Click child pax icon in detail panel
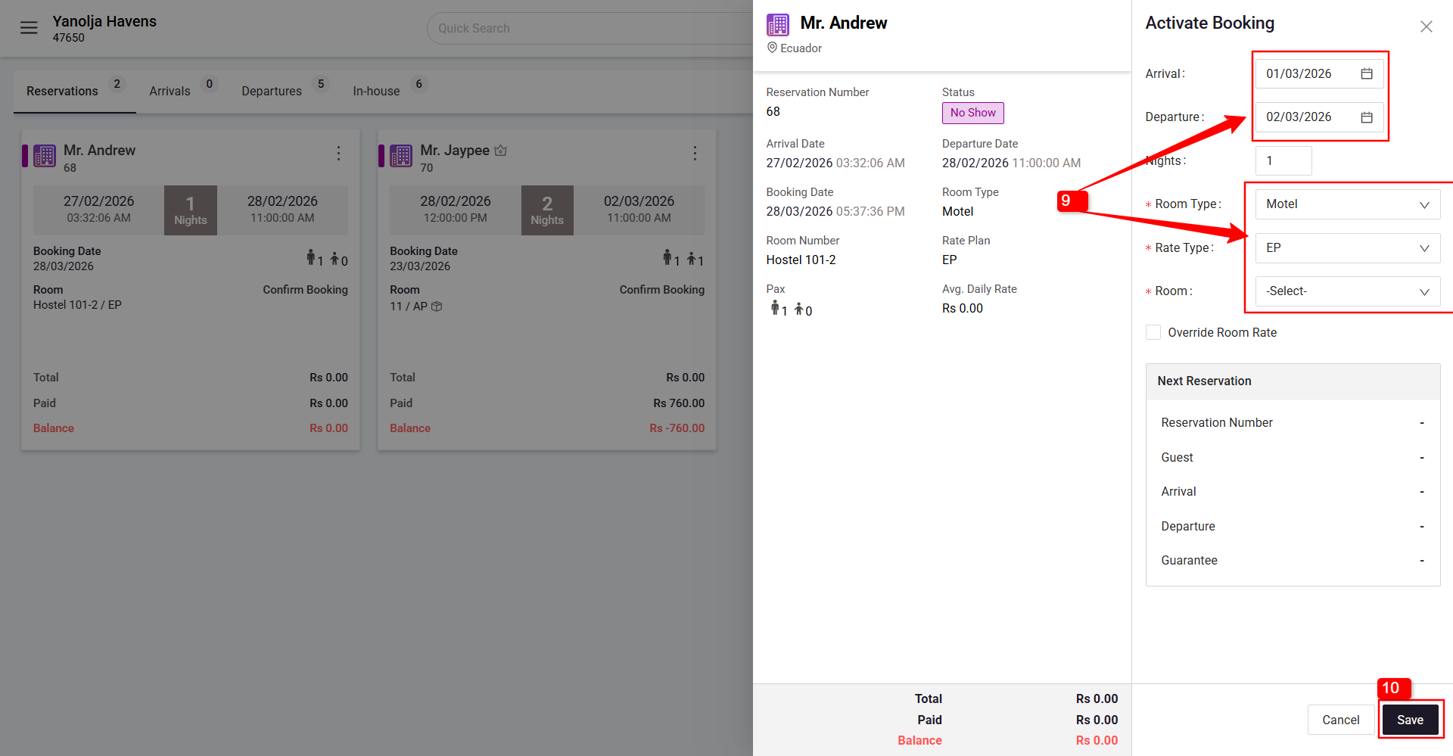Image resolution: width=1453 pixels, height=756 pixels. [798, 309]
